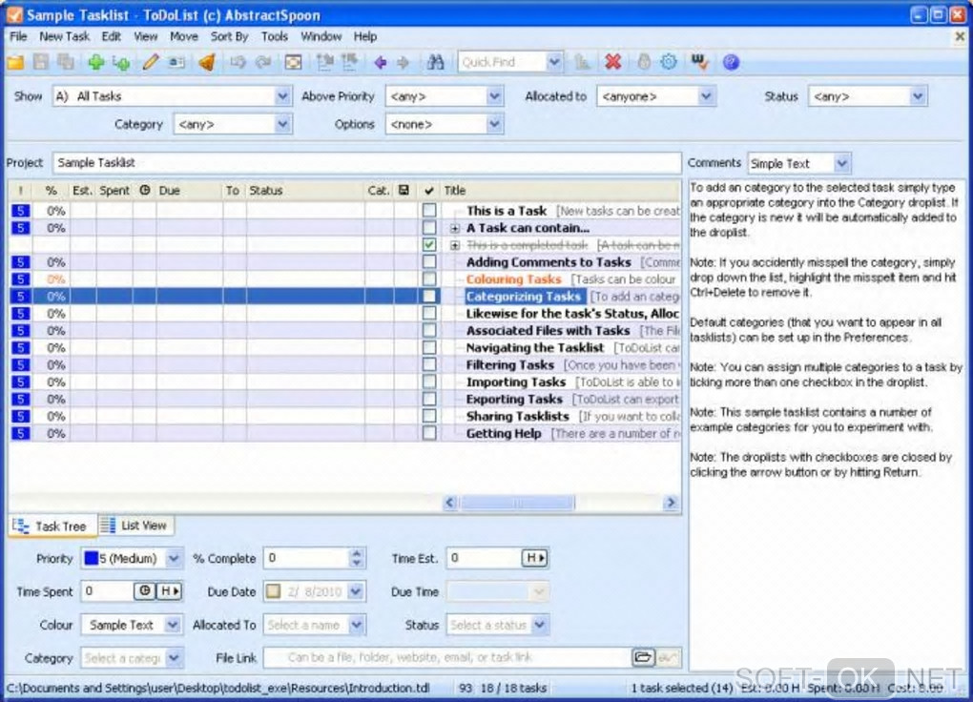
Task: Click the spell check icon
Action: click(x=700, y=62)
